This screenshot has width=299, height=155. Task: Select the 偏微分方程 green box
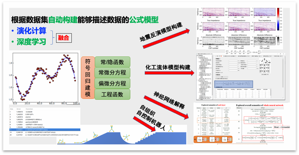(x=112, y=83)
